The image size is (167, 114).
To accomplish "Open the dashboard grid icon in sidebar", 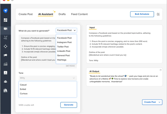I will (x=6, y=20).
